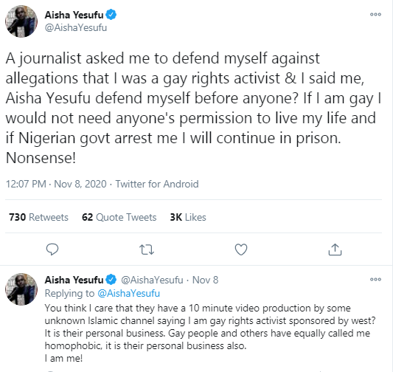Retweet the main tweet via retweet icon

tap(147, 249)
